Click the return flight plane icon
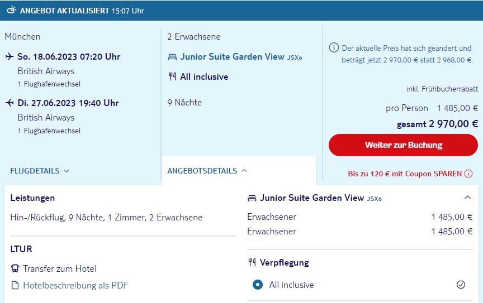The height and width of the screenshot is (303, 483). coord(10,103)
